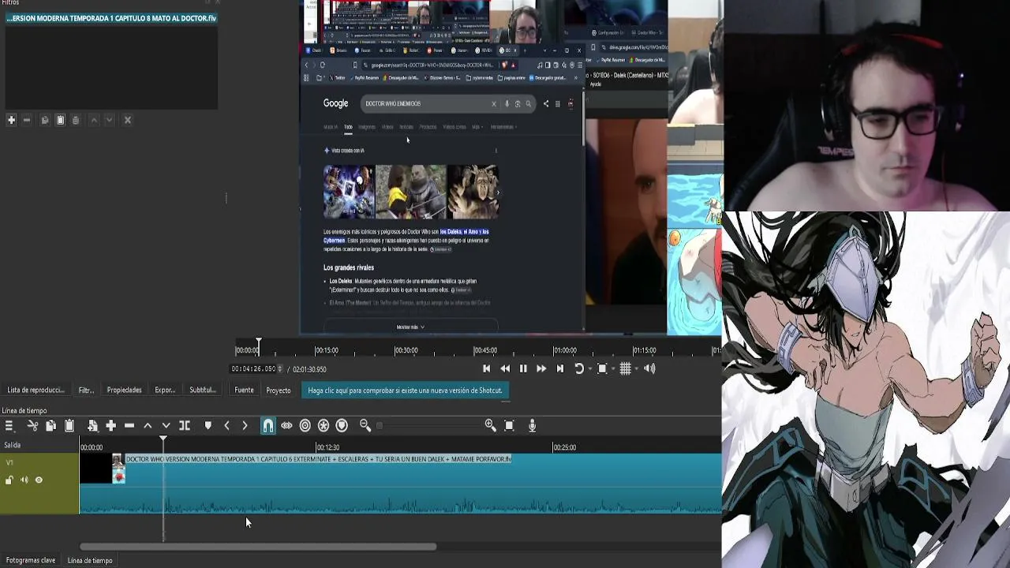Zoom timeline to fit
Viewport: 1010px width, 568px height.
[509, 426]
